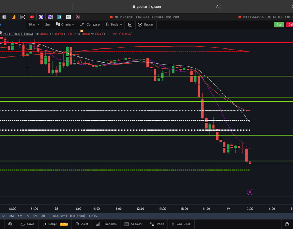Click the fx Study icon
293x229 pixels.
pos(107,24)
